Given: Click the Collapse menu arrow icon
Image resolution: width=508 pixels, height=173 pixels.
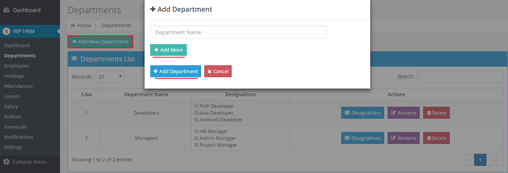Looking at the screenshot, I should [x=6, y=162].
